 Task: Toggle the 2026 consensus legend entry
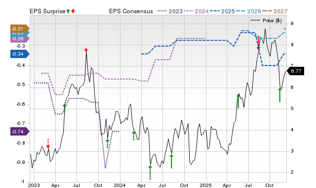(248, 11)
